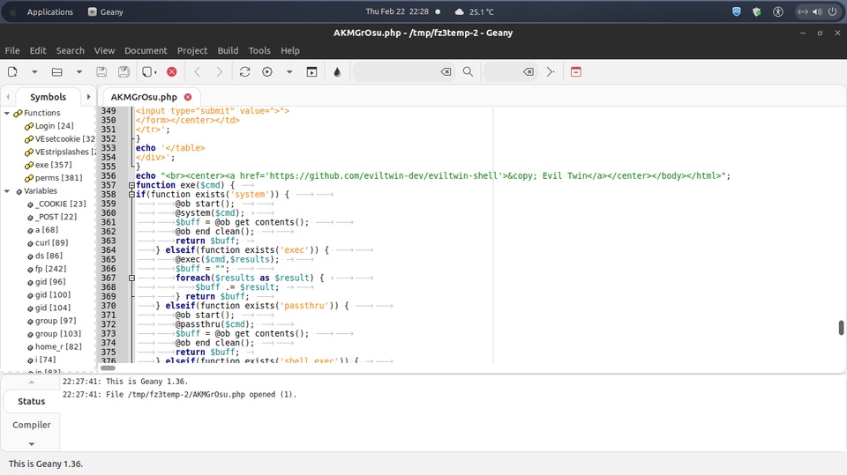Image resolution: width=847 pixels, height=475 pixels.
Task: Show previous message tab with up arrow
Action: tap(32, 382)
